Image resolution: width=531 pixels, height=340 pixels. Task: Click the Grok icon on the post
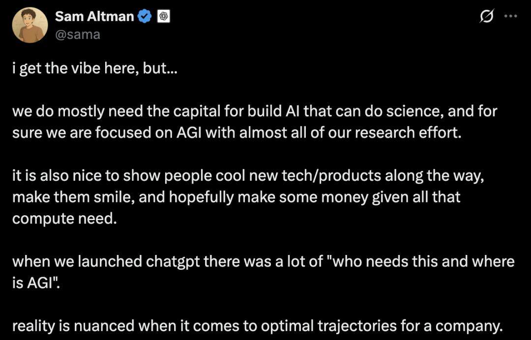pos(486,17)
